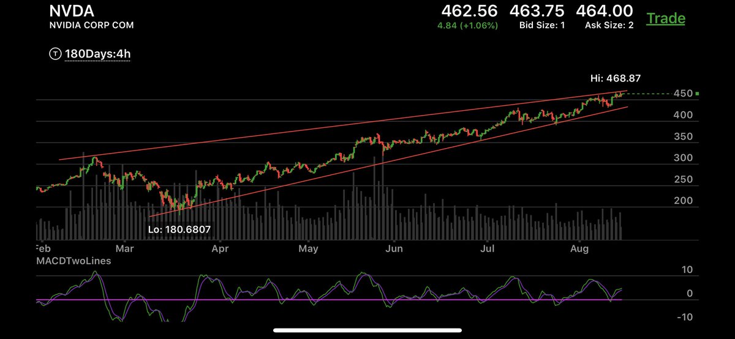Open the 180Days:4h timeframe selector
This screenshot has width=735, height=339.
(98, 54)
